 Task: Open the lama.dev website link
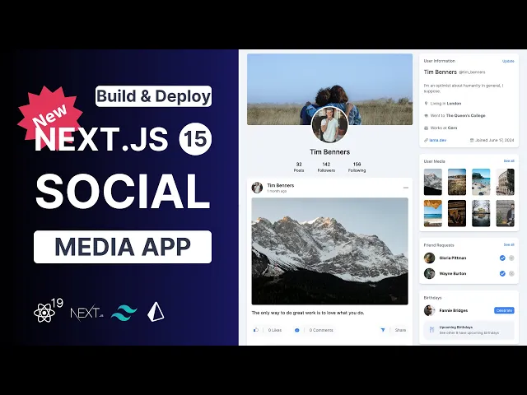(437, 140)
